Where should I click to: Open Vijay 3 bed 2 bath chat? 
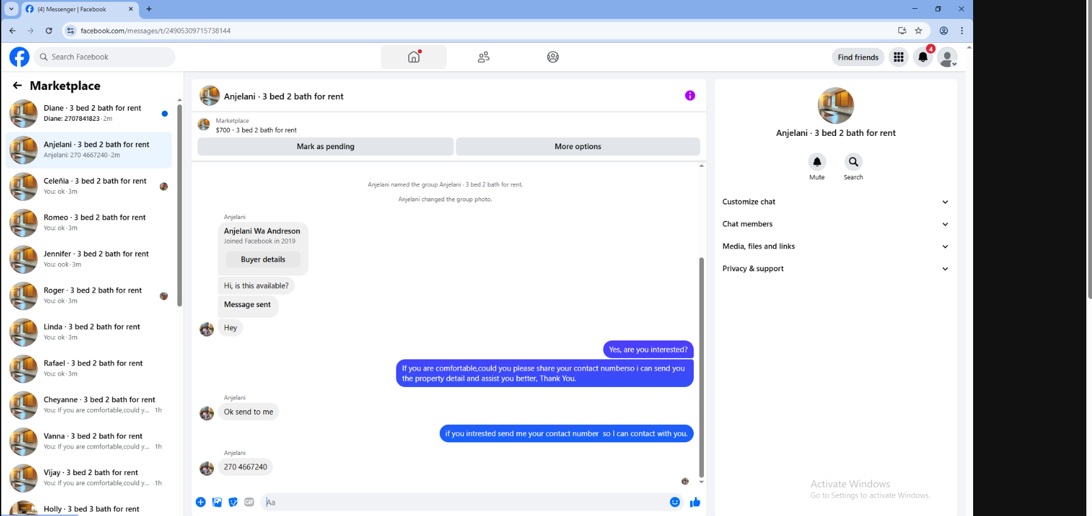[89, 478]
